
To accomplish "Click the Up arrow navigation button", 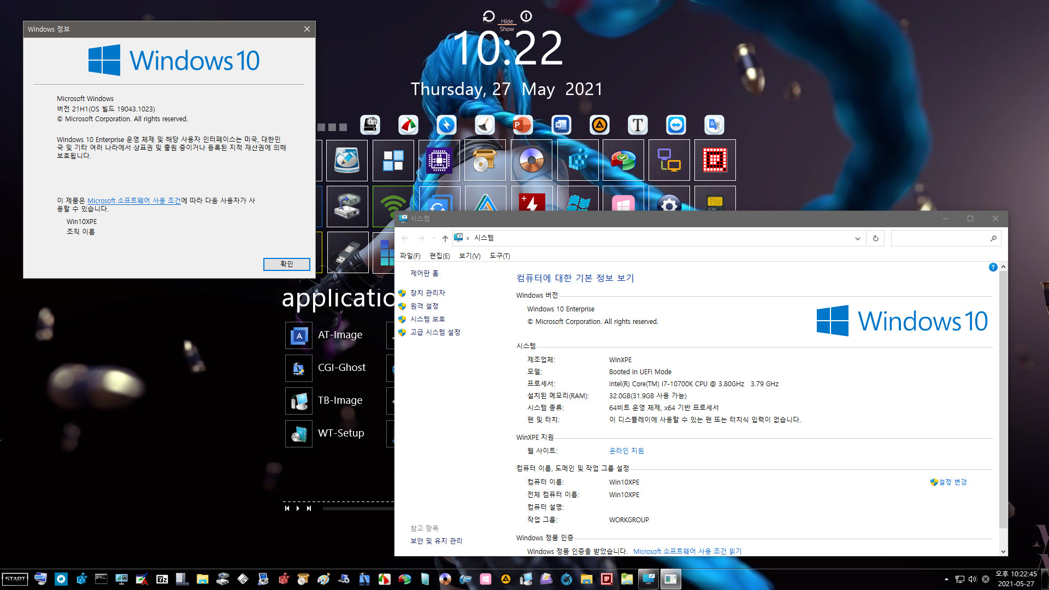I will pos(445,238).
